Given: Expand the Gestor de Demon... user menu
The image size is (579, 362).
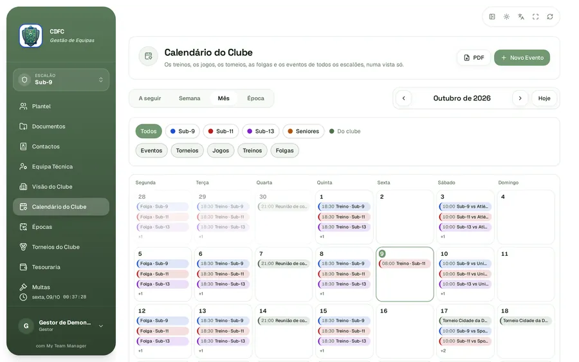Looking at the screenshot, I should tap(61, 326).
